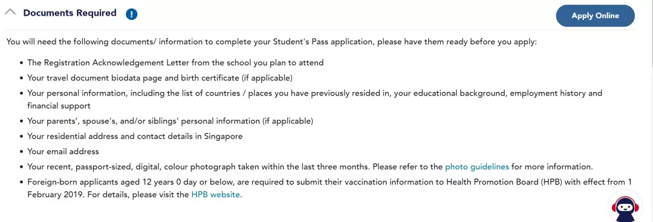Image resolution: width=653 pixels, height=222 pixels.
Task: Click the Student's Pass application intro sentence
Action: tap(271, 42)
